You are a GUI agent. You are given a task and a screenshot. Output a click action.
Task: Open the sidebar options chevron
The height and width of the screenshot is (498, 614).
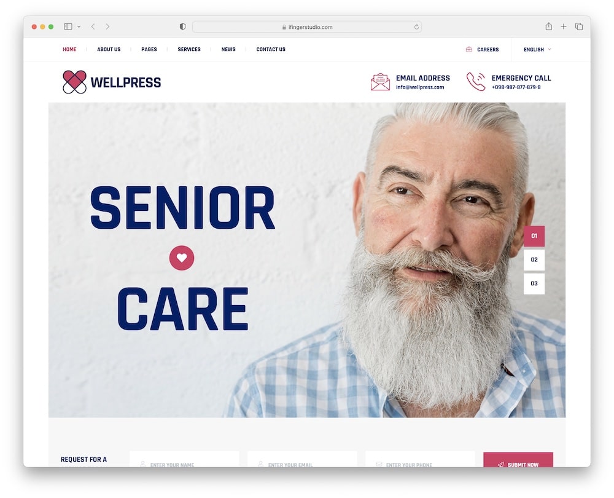79,26
